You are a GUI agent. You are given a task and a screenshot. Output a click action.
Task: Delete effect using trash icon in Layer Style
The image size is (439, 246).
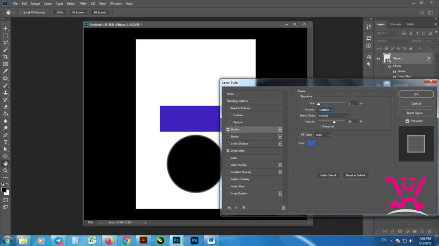tap(283, 208)
